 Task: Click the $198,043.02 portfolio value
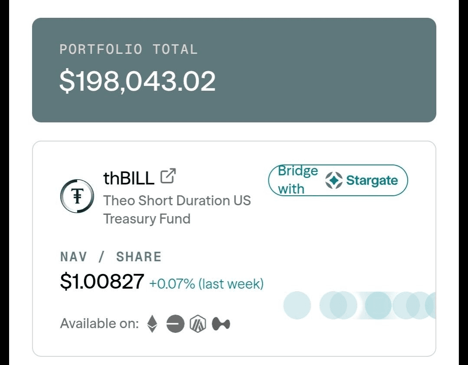[x=137, y=81]
